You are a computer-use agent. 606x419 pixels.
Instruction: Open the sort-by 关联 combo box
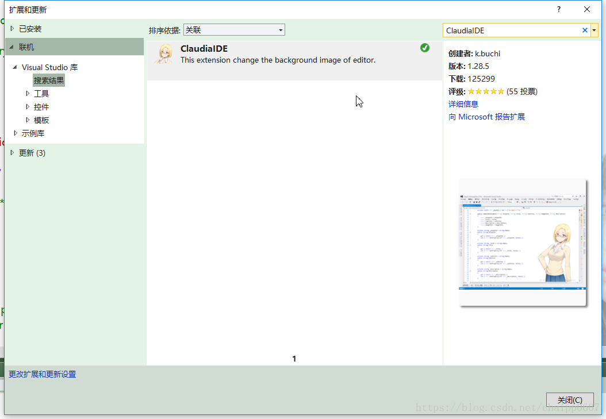click(234, 30)
